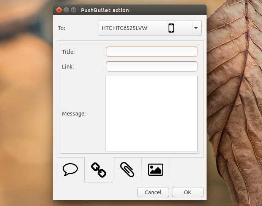This screenshot has height=206, width=262.
Task: Click the 'Link:' label text
Action: (x=68, y=67)
